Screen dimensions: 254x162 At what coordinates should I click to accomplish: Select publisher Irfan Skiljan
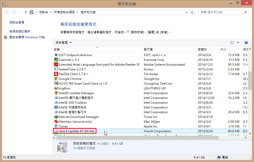(x=152, y=122)
